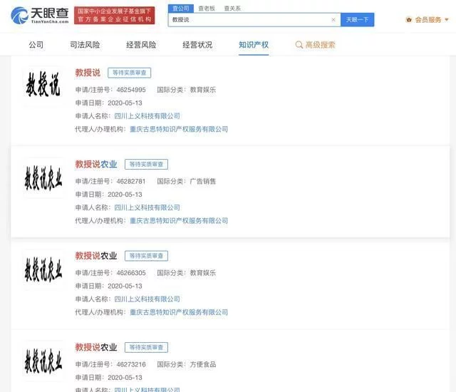Click the magnifier icon of 高级搜索

tap(299, 45)
